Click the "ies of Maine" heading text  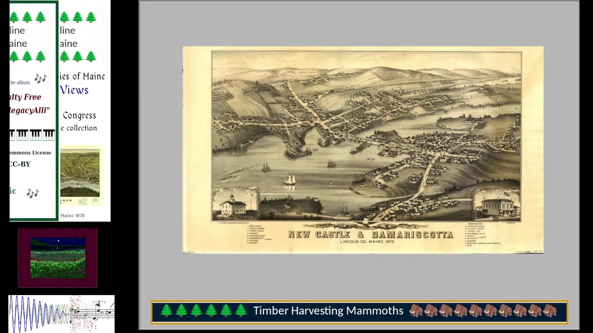(82, 76)
